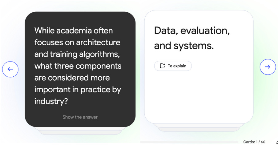The height and width of the screenshot is (145, 278).
Task: Select the "Data, evaluation, and systems." answer text
Action: pos(192,38)
